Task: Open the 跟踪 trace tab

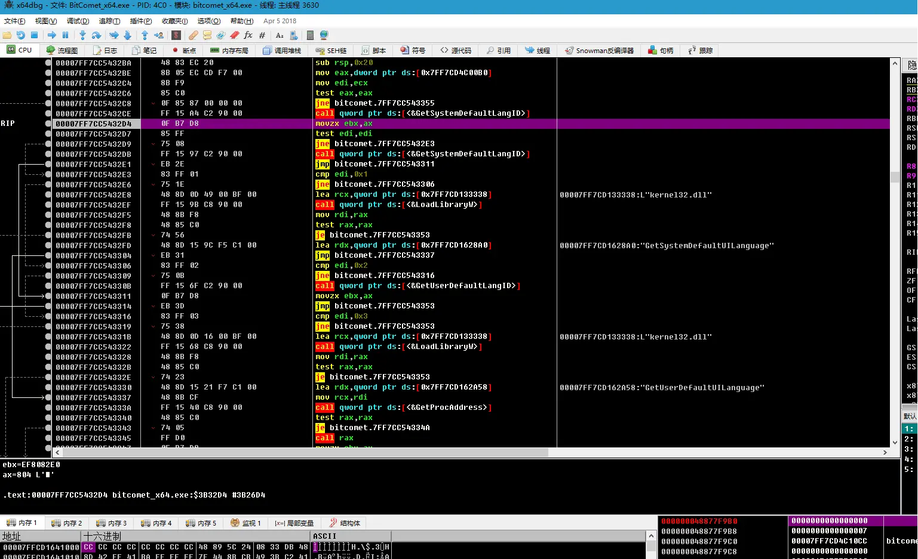Action: (701, 50)
